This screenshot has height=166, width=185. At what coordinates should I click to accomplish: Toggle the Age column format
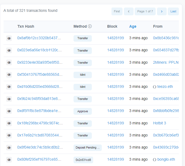133,26
